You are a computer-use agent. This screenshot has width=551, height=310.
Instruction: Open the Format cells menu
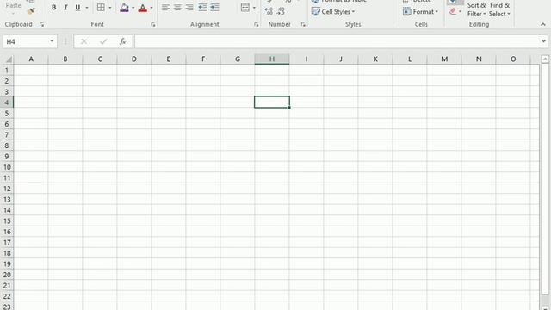421,11
